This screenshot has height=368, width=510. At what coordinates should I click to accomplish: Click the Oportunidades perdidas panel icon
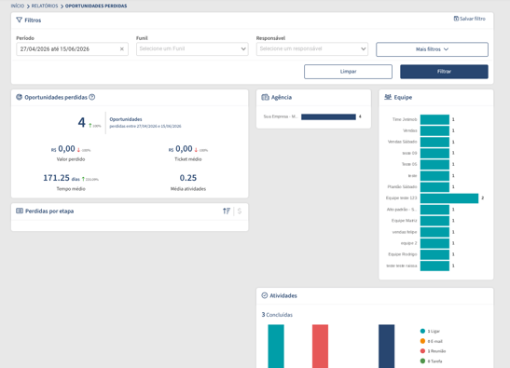click(x=20, y=97)
